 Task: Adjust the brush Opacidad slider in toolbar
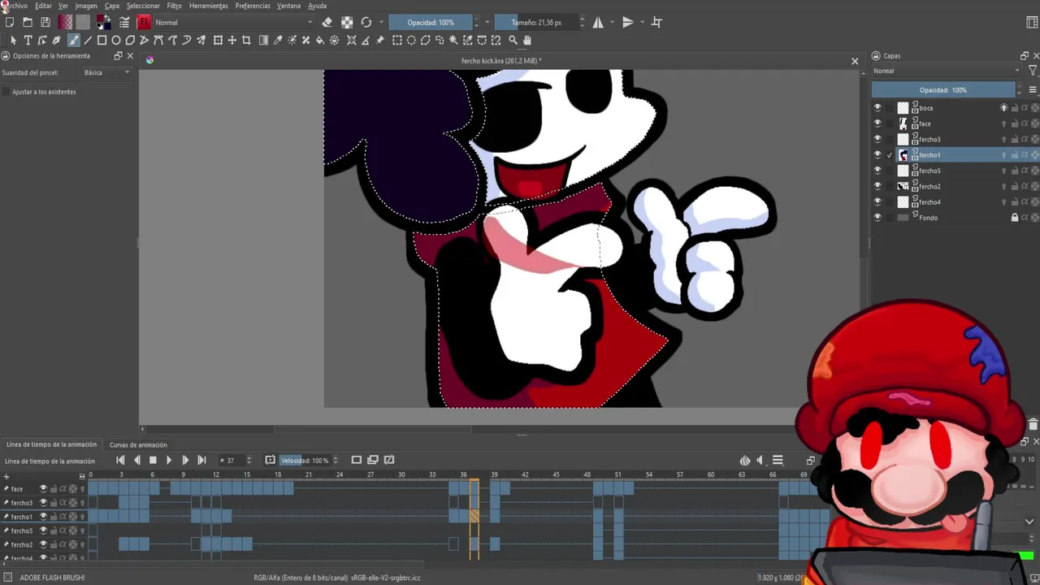[x=431, y=22]
